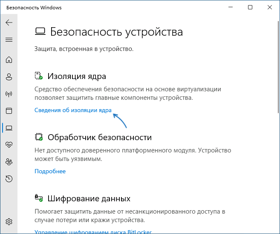
Task: Open Protection history clock icon
Action: pos(9,178)
